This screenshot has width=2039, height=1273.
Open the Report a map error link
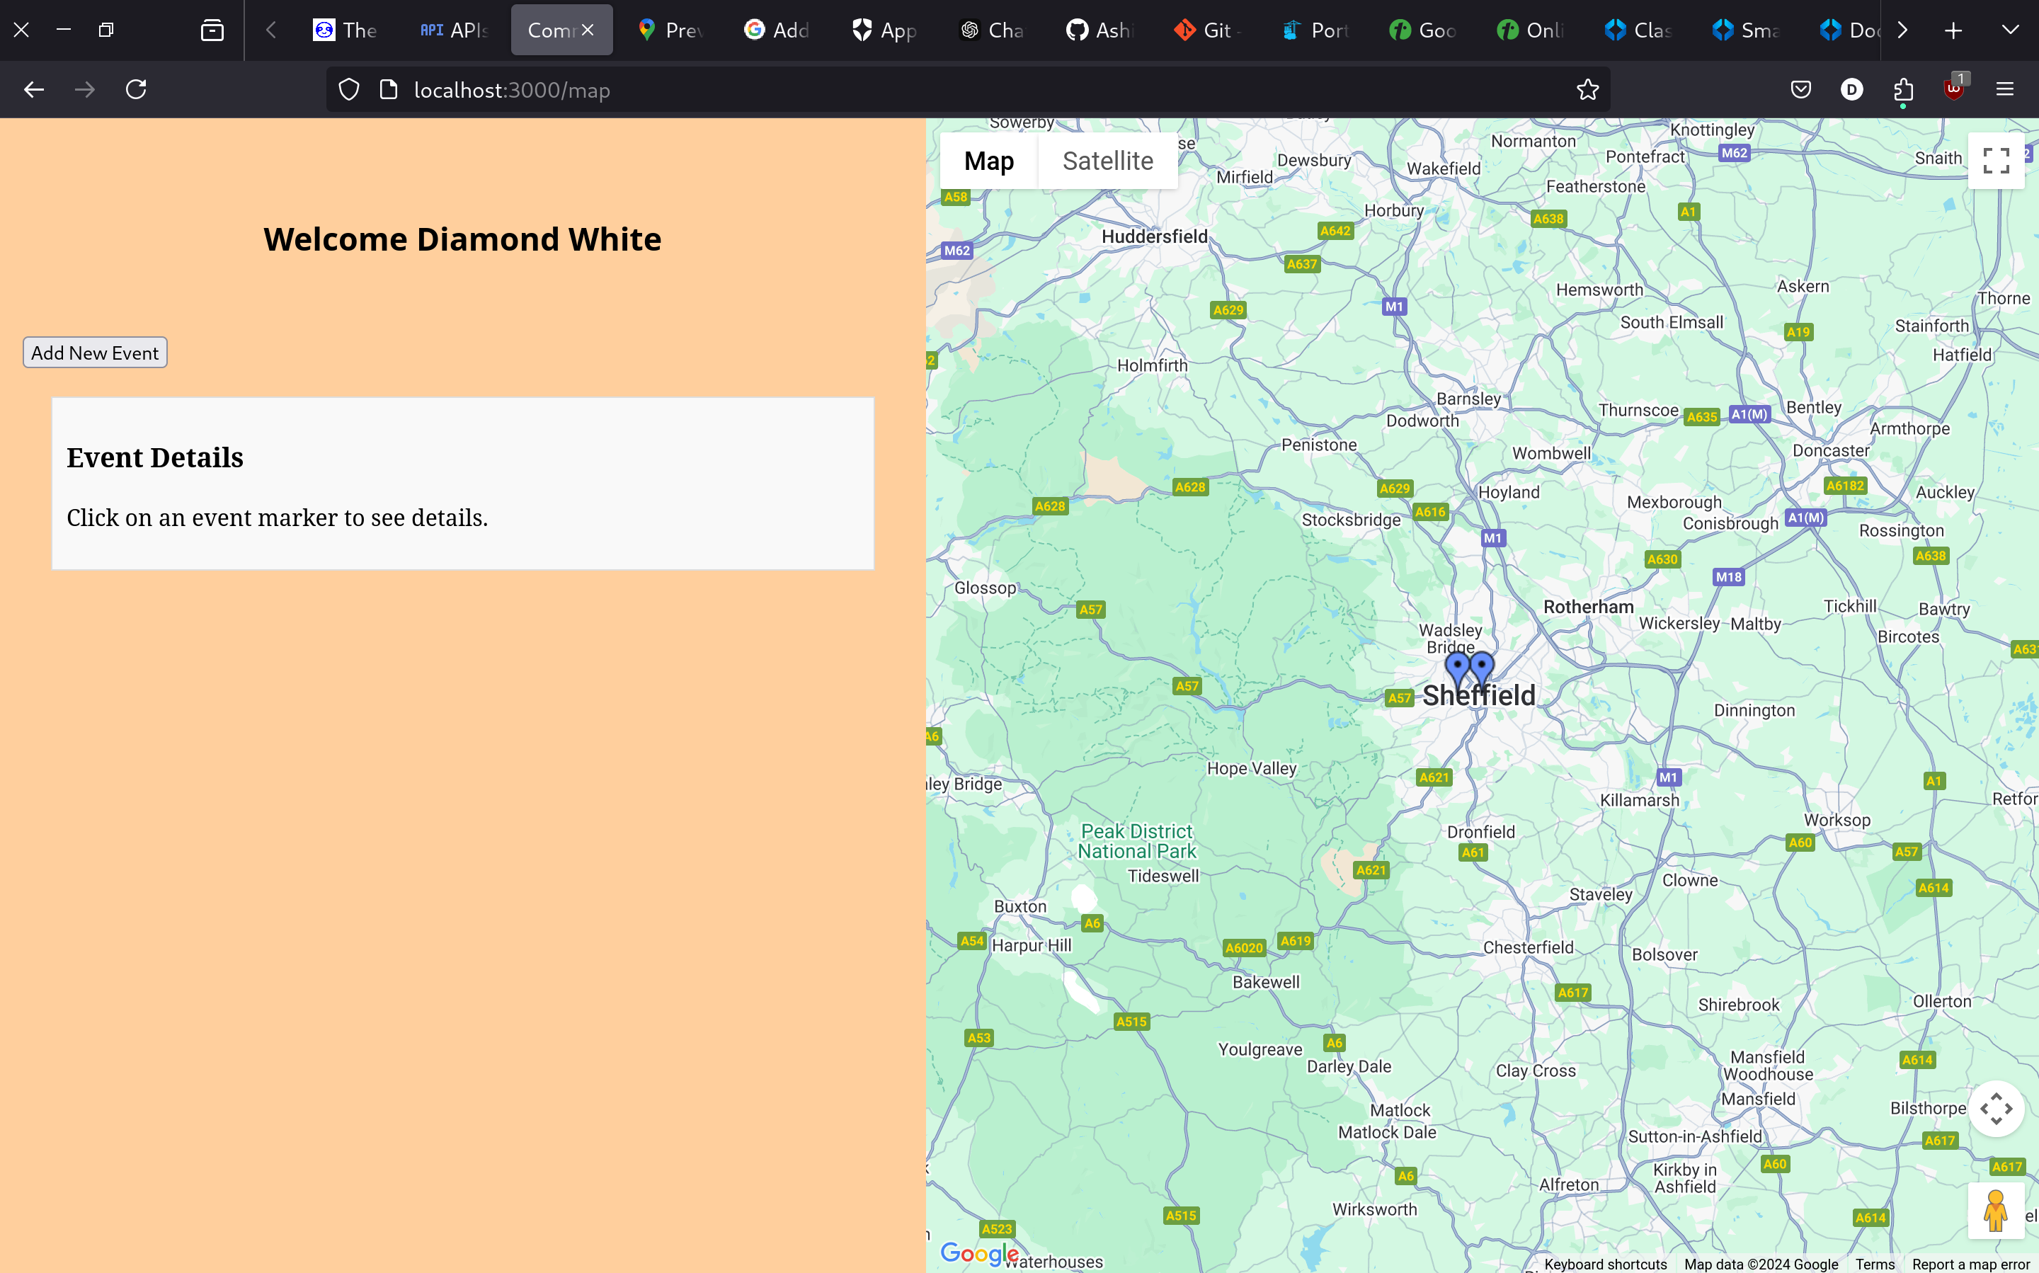click(1970, 1264)
